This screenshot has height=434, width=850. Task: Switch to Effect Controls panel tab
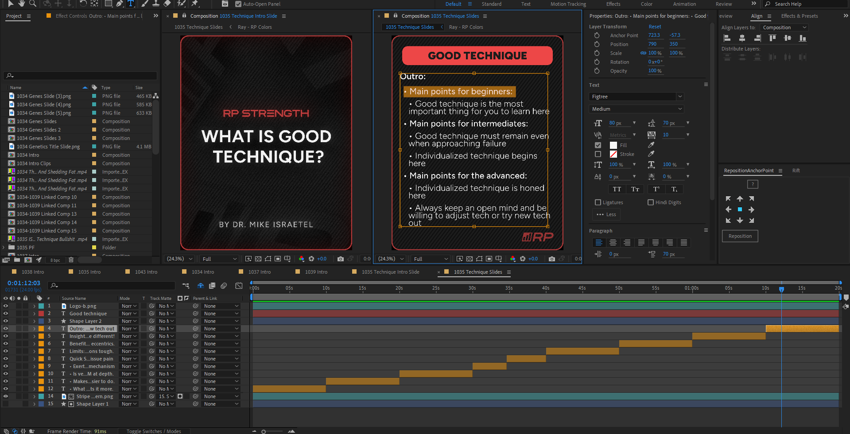click(x=99, y=16)
